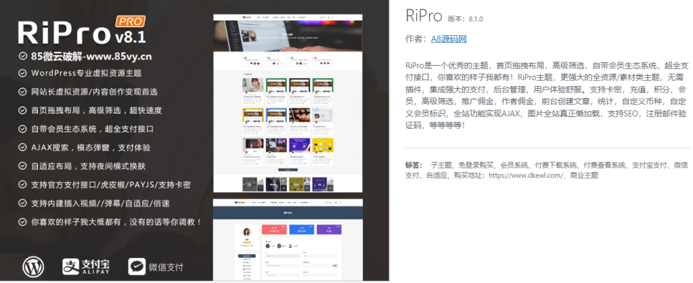Click the 首页拖拽布局,高级筛选,超快速度 line
This screenshot has width=693, height=283.
click(x=96, y=110)
